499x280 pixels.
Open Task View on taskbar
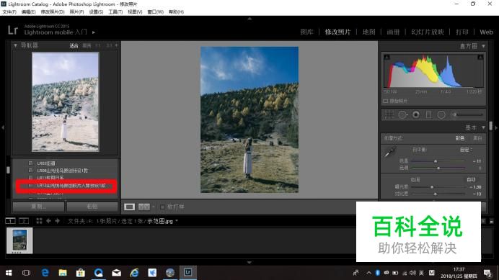(x=27, y=273)
